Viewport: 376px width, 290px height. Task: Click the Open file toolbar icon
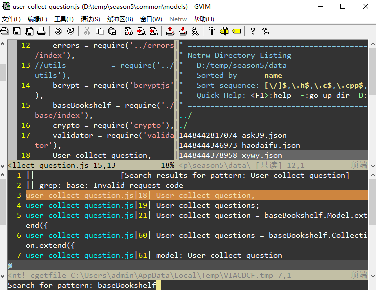4,31
